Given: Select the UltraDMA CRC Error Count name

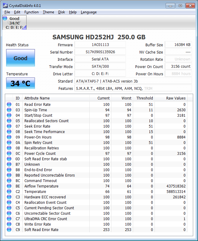Looking at the screenshot, I should 46,219.
